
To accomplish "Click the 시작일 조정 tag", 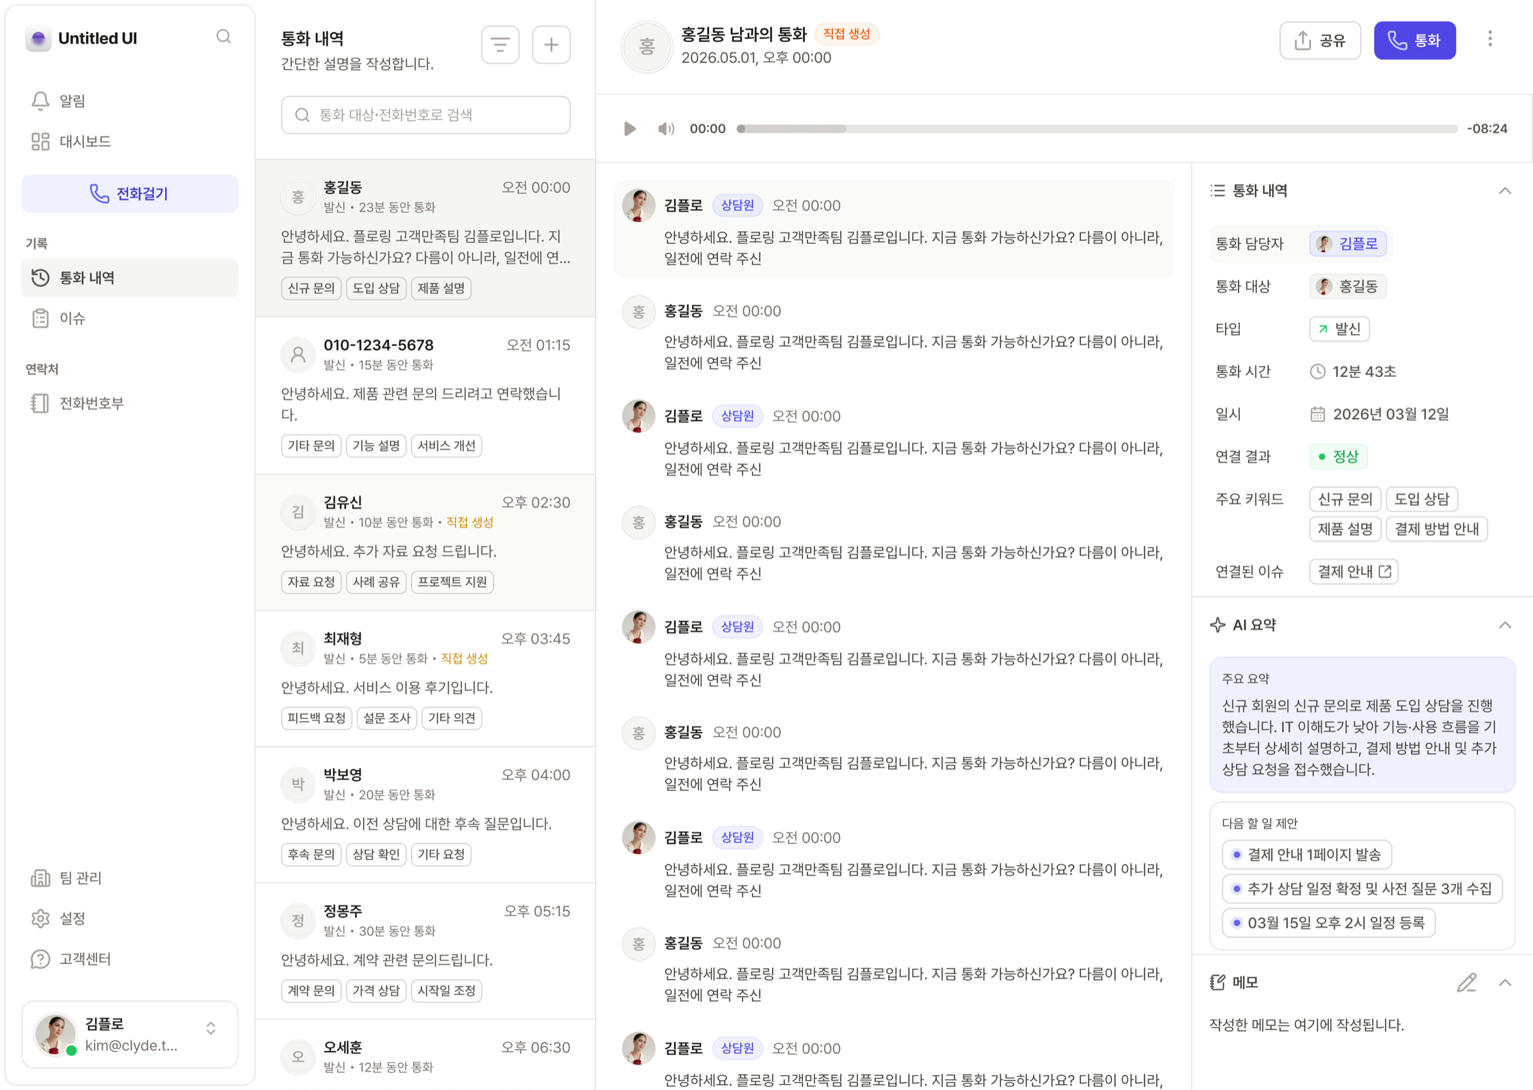I will pos(446,990).
